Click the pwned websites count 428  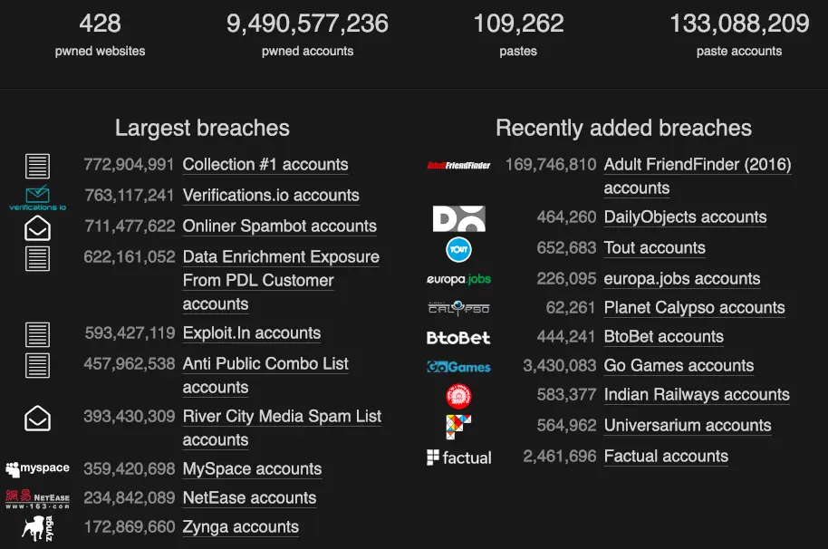pyautogui.click(x=100, y=24)
